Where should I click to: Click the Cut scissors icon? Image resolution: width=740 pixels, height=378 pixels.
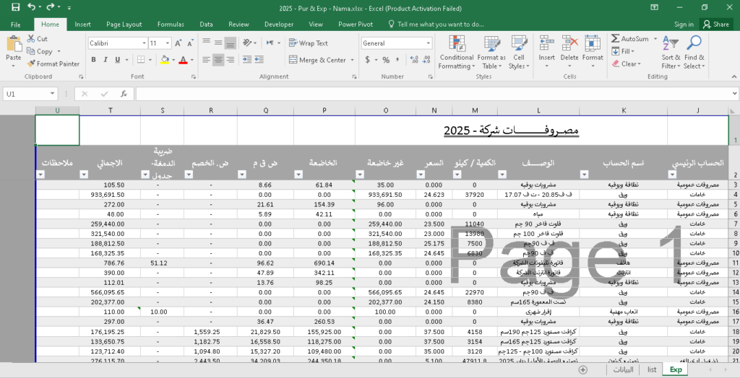[31, 39]
